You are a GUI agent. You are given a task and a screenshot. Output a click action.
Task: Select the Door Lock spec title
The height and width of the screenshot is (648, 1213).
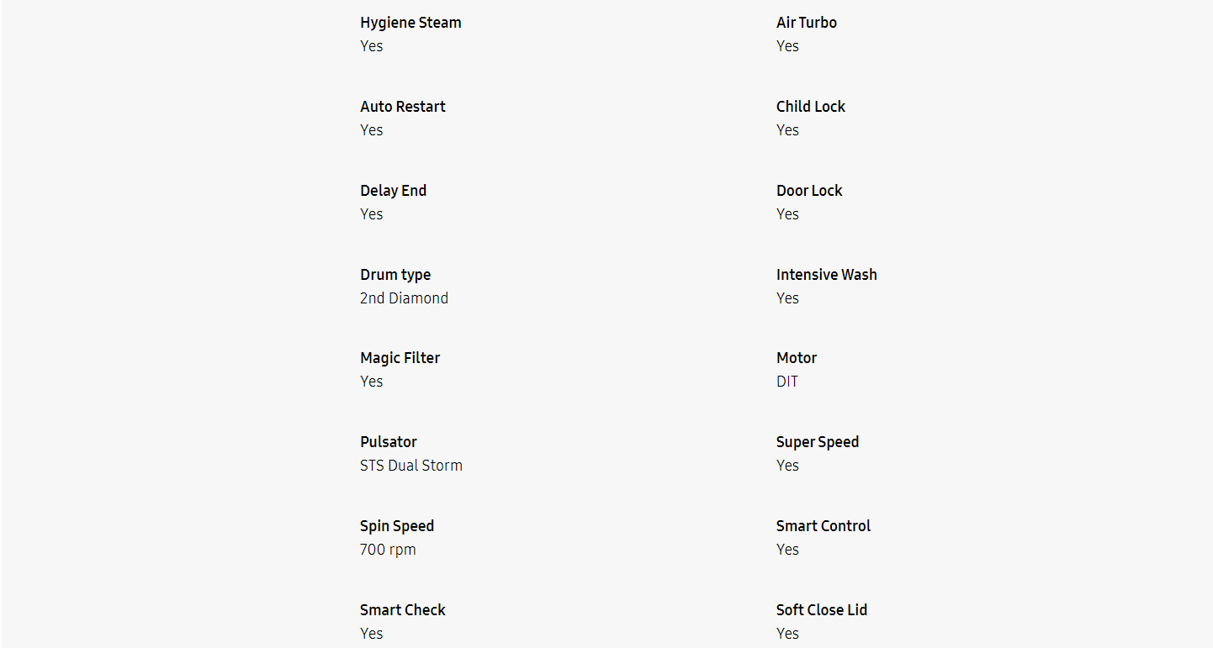coord(808,191)
